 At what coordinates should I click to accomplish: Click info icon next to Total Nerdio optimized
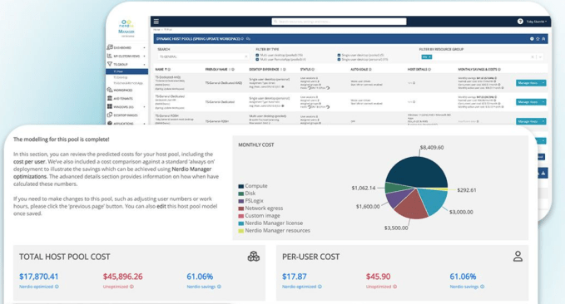(57, 287)
